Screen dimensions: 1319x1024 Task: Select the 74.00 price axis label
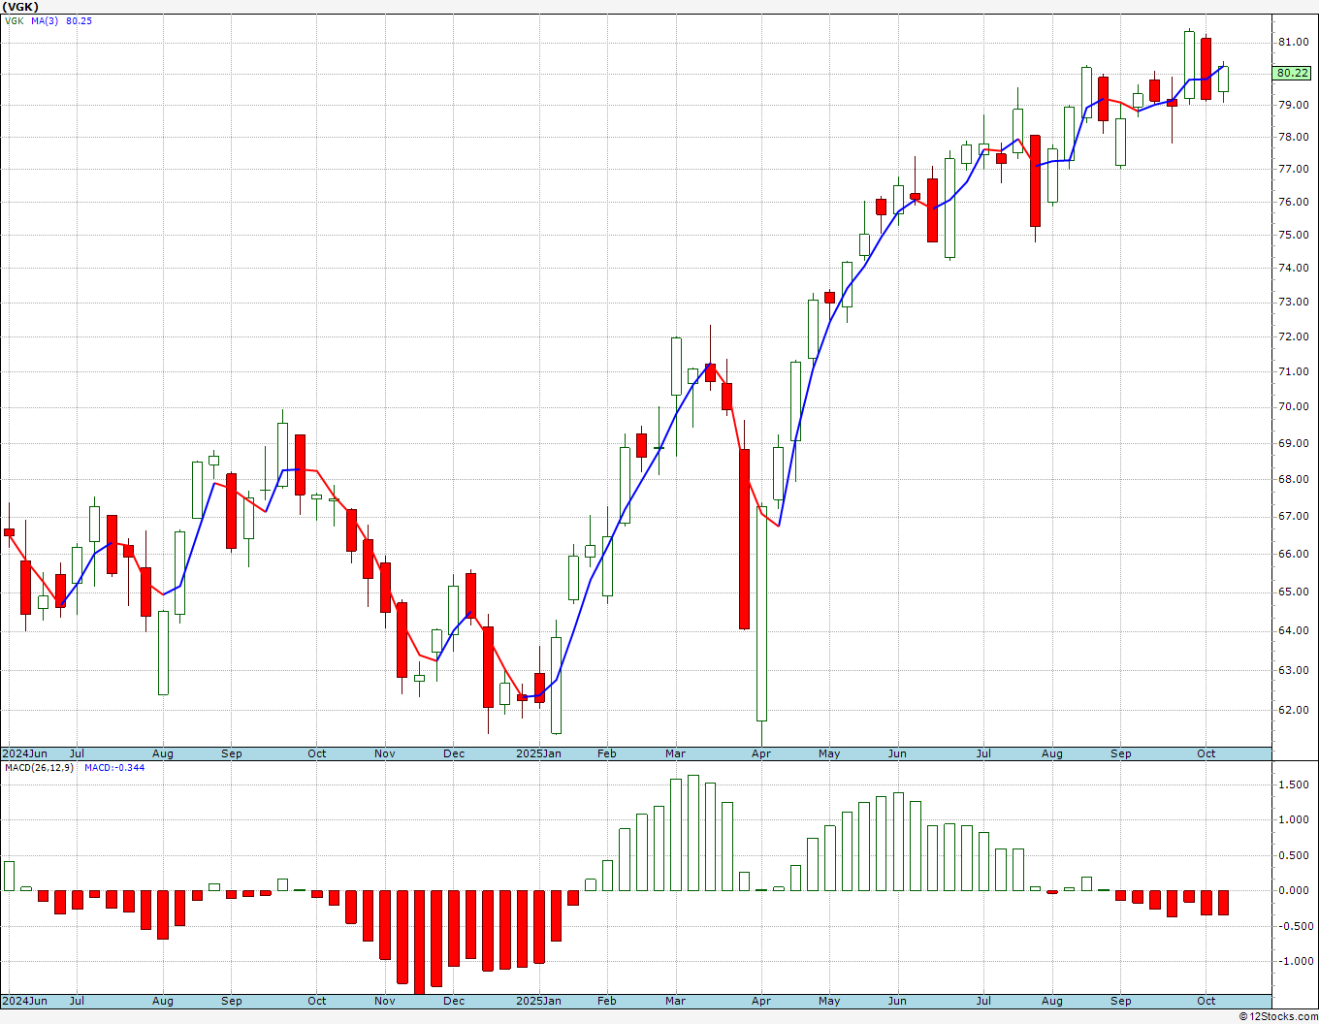click(x=1294, y=268)
